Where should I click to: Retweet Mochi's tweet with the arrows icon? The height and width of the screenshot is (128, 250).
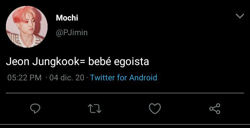coord(95,109)
